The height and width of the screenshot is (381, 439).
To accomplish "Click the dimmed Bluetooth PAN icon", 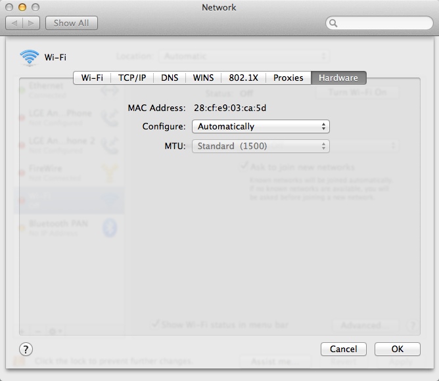I will 110,227.
